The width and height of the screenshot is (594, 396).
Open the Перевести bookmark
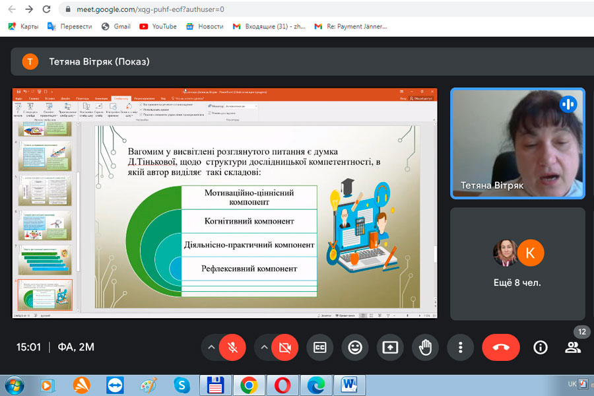(x=70, y=26)
